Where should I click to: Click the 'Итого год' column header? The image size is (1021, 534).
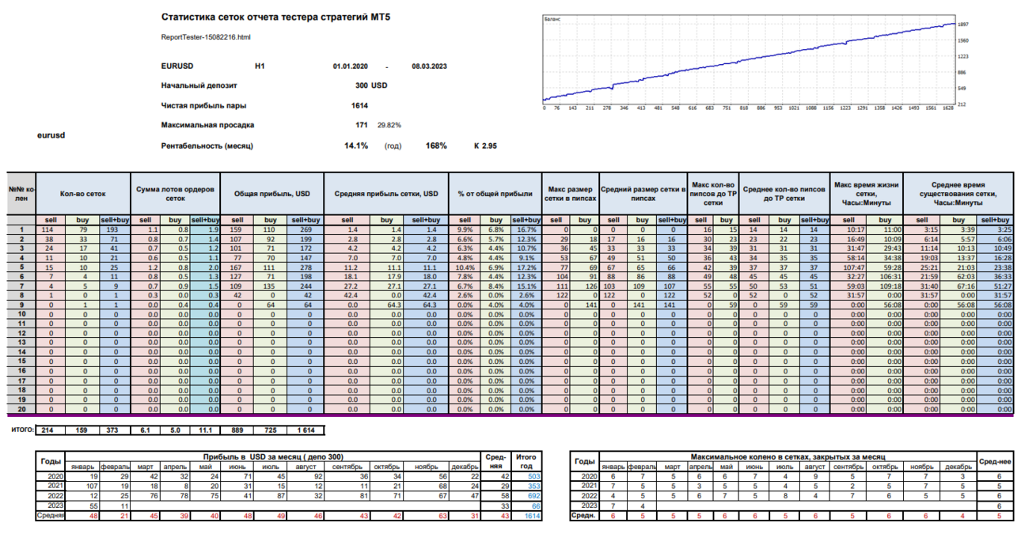[x=526, y=461]
